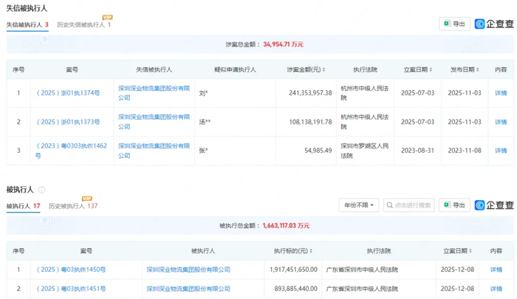The height and width of the screenshot is (299, 517).
Task: Open the 历史被执行人 137 tab
Action: click(73, 206)
